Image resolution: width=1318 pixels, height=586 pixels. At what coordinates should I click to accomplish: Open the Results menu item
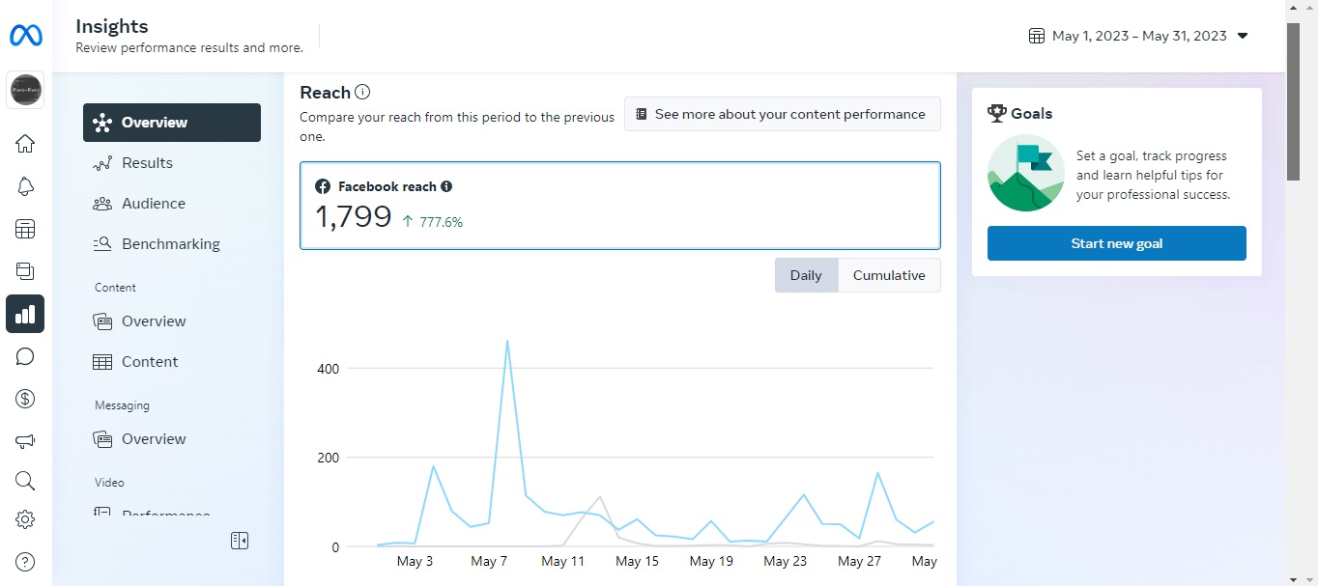(x=147, y=163)
